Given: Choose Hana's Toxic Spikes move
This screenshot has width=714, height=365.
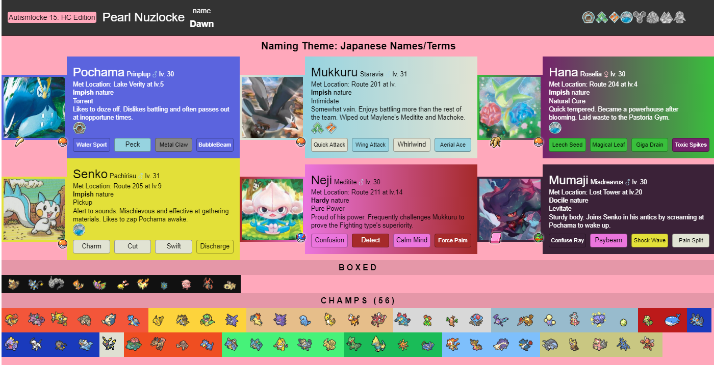Looking at the screenshot, I should point(691,145).
